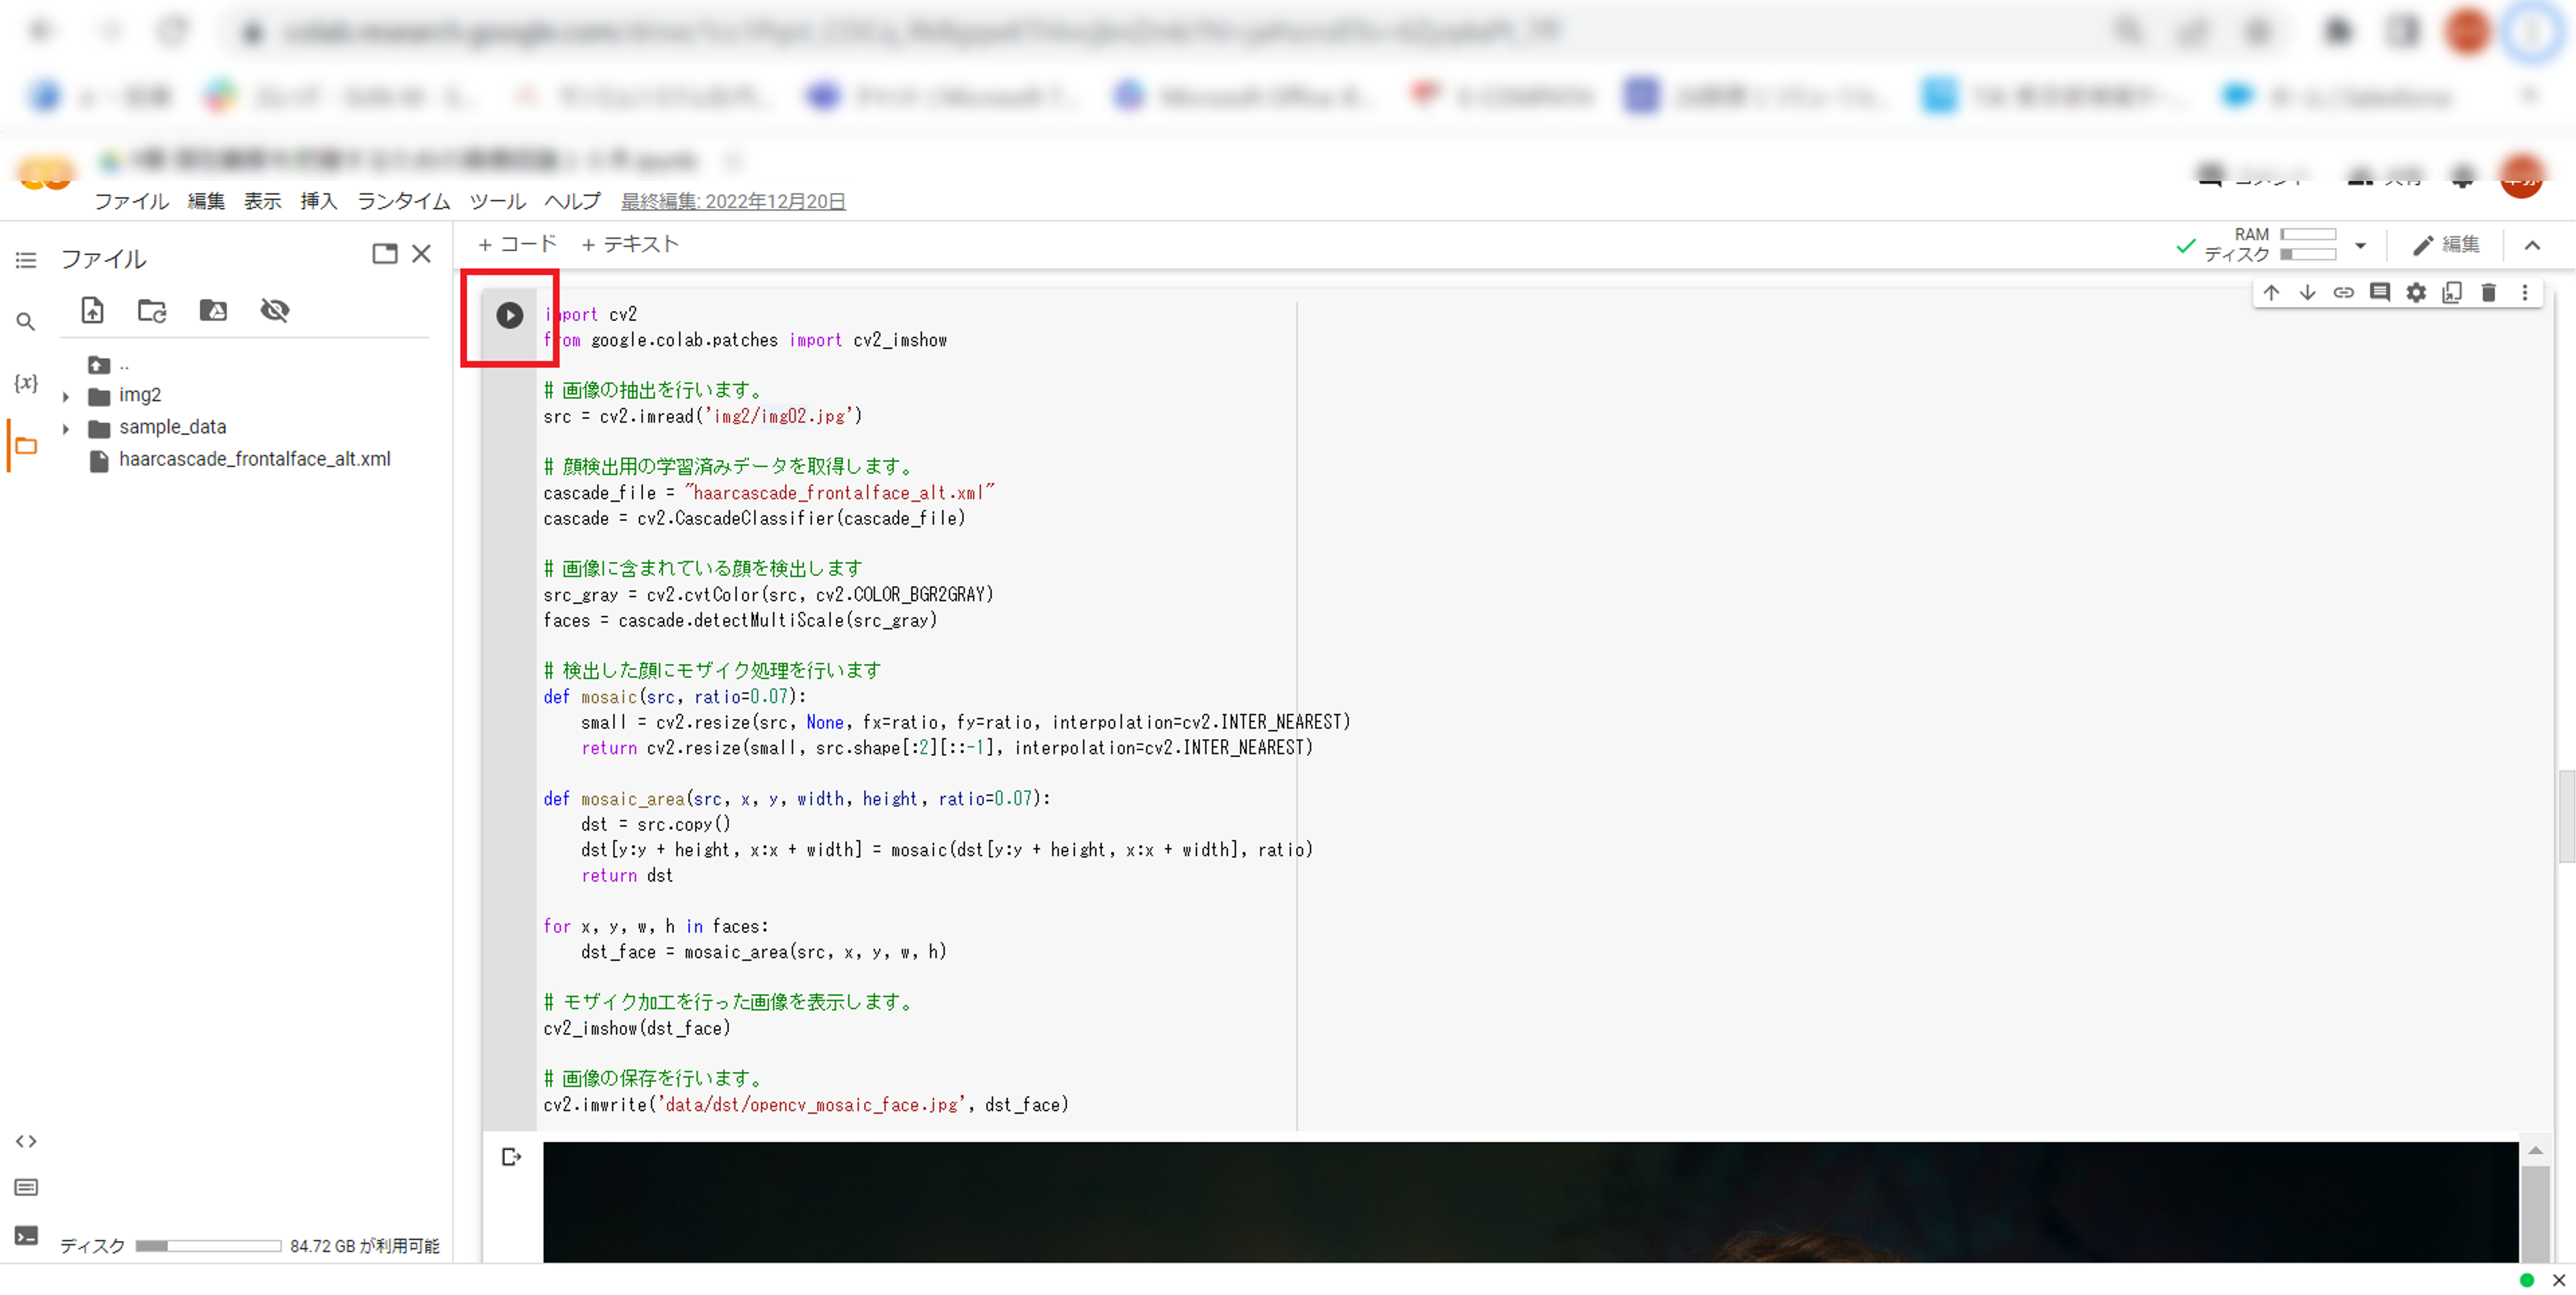The width and height of the screenshot is (2576, 1295).
Task: Open the ランタイム menu
Action: [x=404, y=201]
